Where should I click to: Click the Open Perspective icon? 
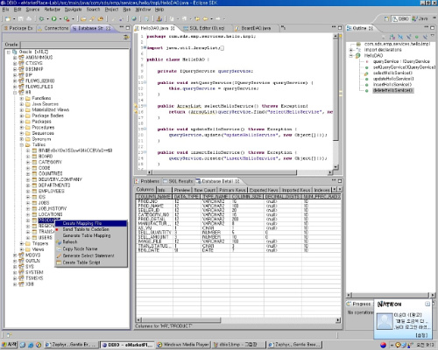click(386, 18)
